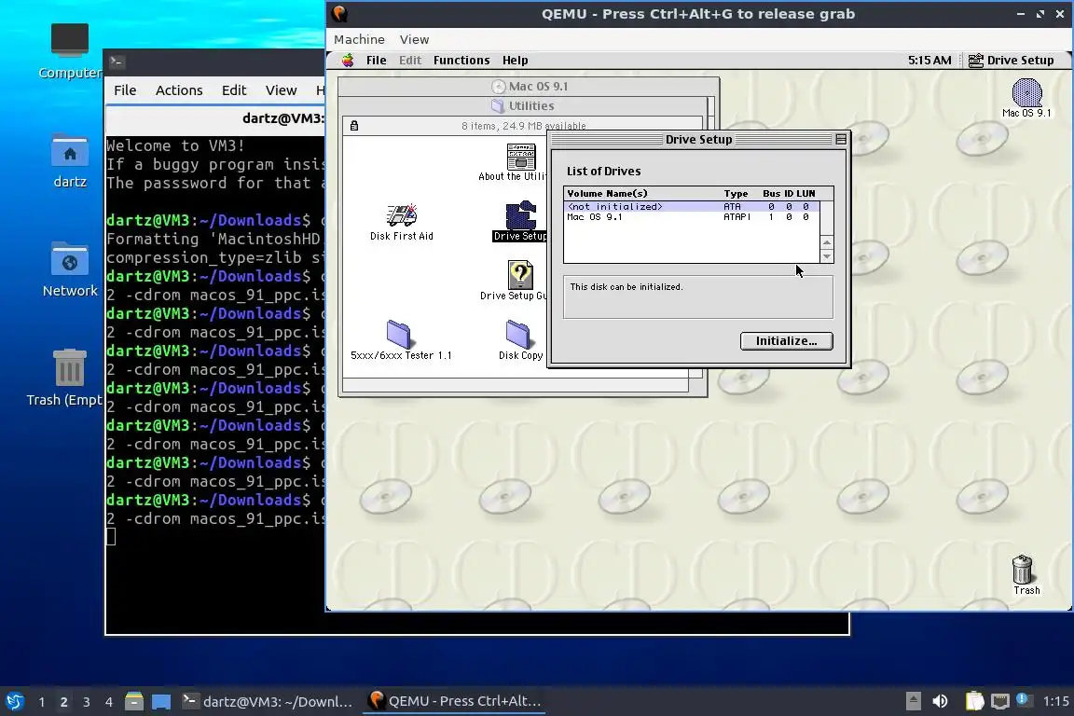Click the network display tray icon
The width and height of the screenshot is (1074, 716).
(x=1000, y=701)
